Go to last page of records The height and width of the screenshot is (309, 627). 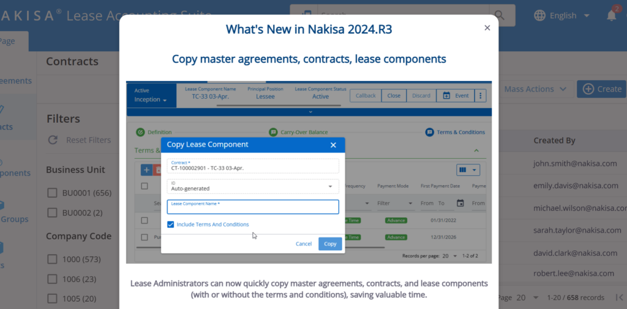[619, 297]
